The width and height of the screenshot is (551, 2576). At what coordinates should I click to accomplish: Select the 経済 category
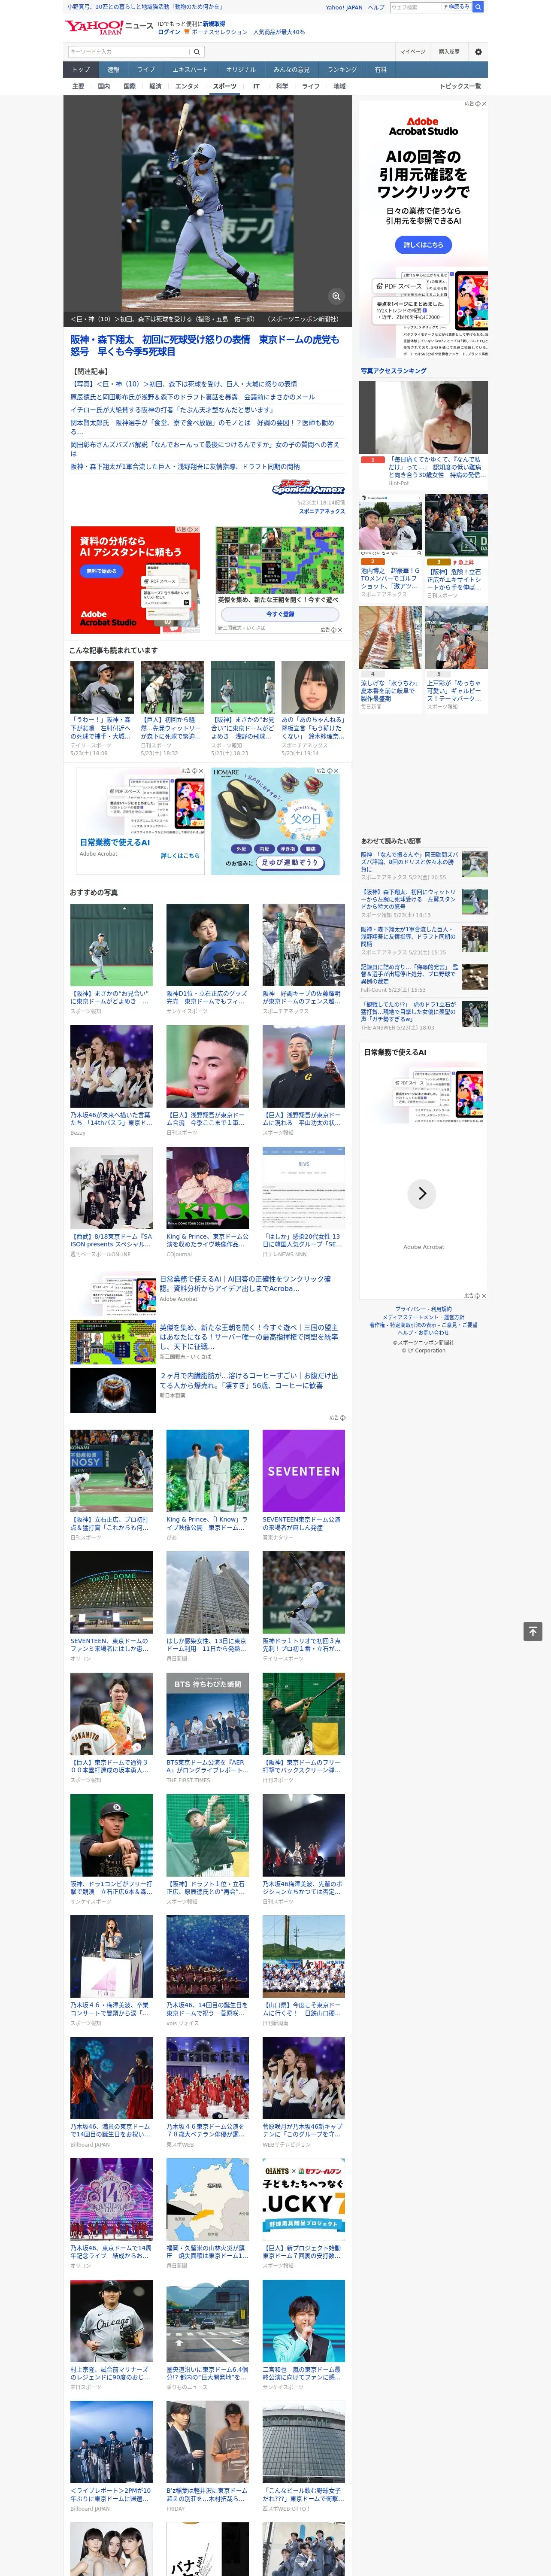[155, 87]
